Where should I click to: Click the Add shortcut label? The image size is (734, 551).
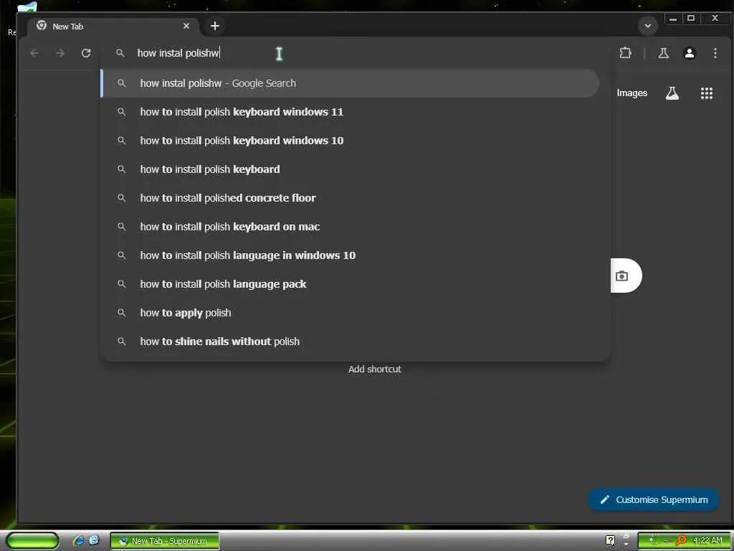[374, 369]
